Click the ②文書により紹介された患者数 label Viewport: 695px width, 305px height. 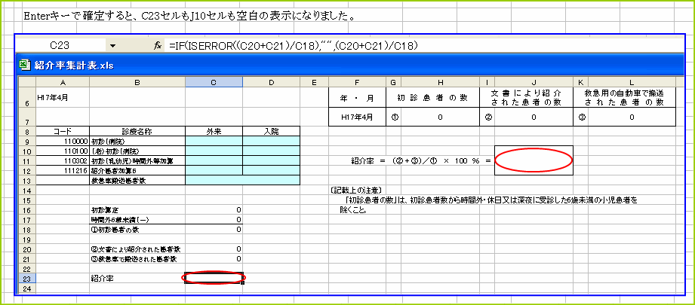137,249
